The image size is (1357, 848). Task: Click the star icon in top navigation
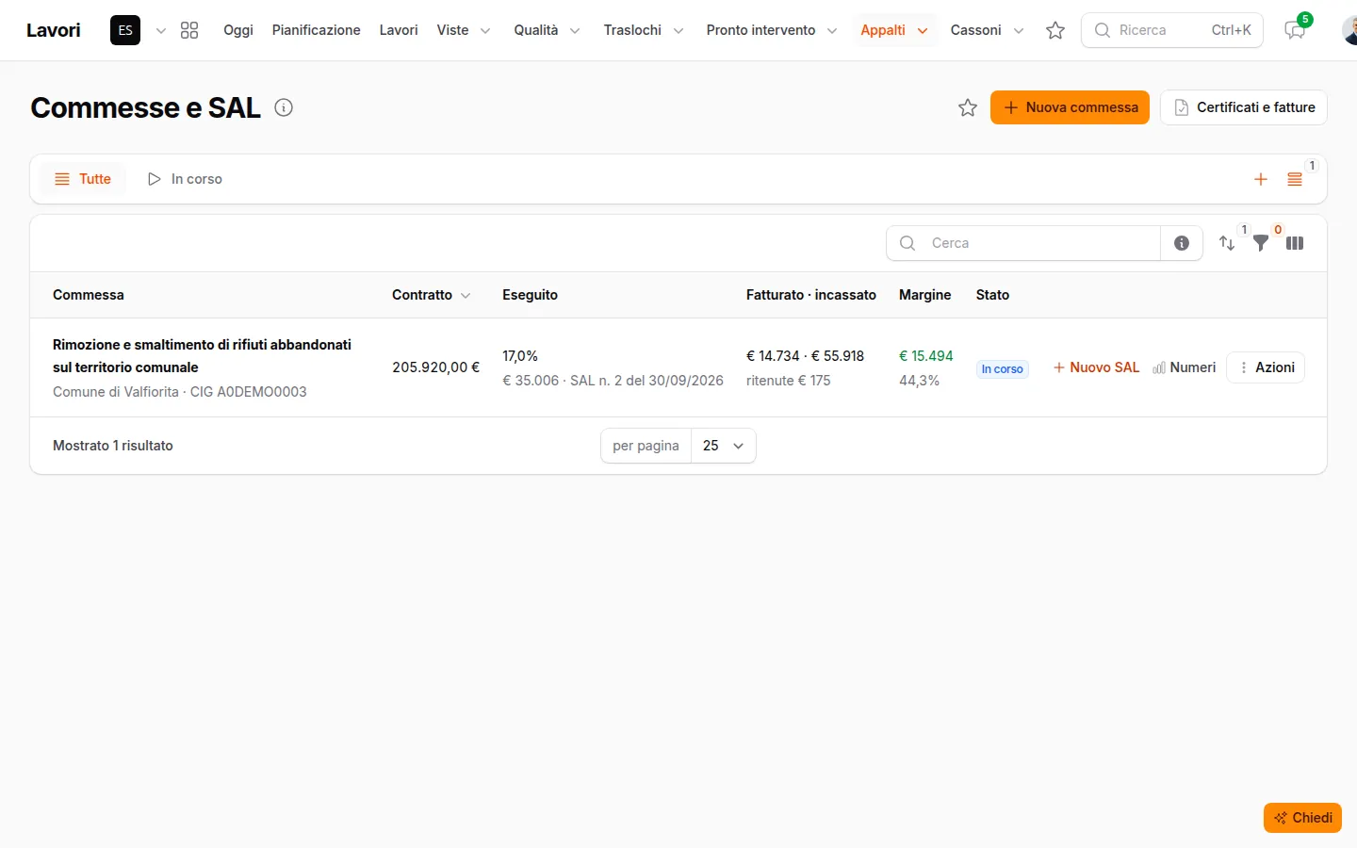tap(1055, 30)
